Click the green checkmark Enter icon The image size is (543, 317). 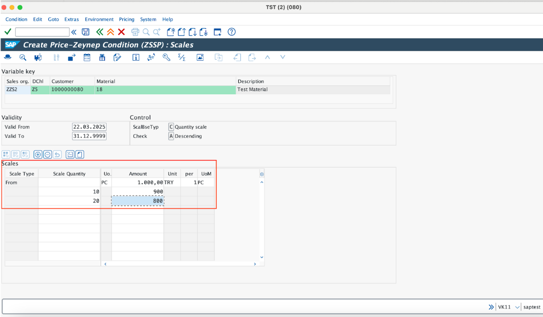point(8,32)
